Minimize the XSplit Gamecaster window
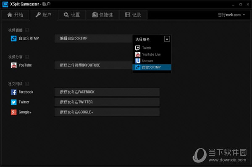Image resolution: width=252 pixels, height=167 pixels. click(x=233, y=5)
